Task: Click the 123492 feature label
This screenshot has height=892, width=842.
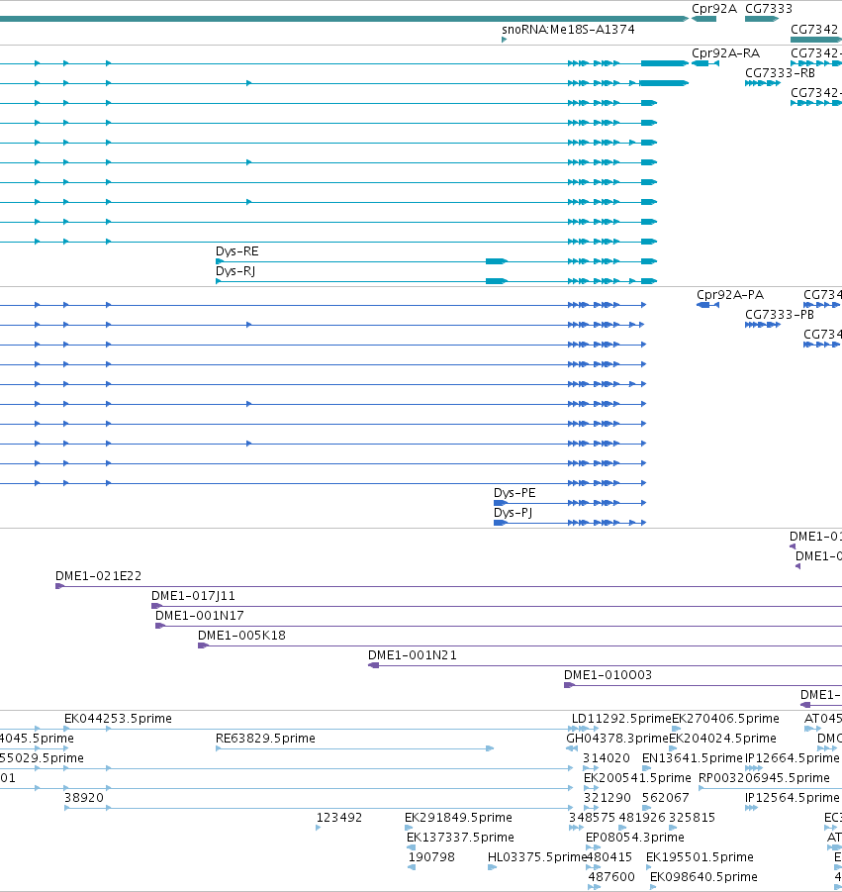Action: [x=338, y=818]
